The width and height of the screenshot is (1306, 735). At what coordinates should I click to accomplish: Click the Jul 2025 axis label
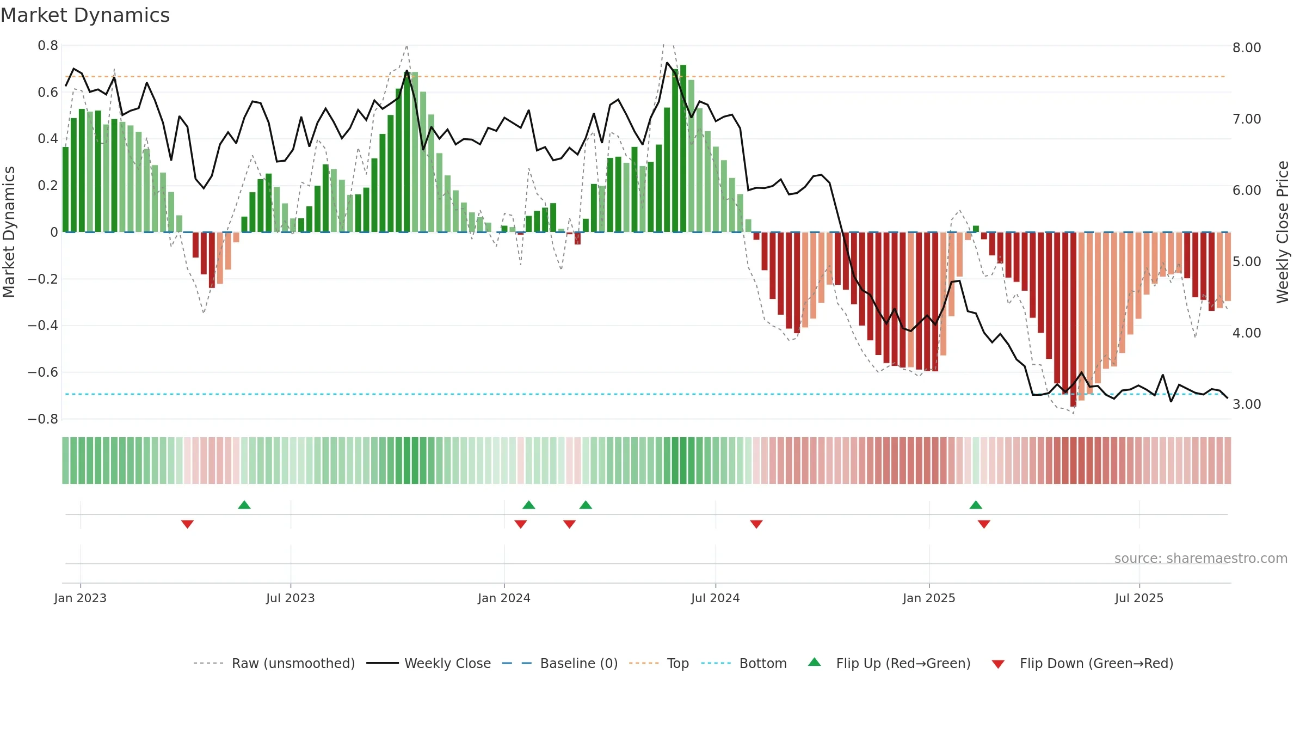(1139, 598)
